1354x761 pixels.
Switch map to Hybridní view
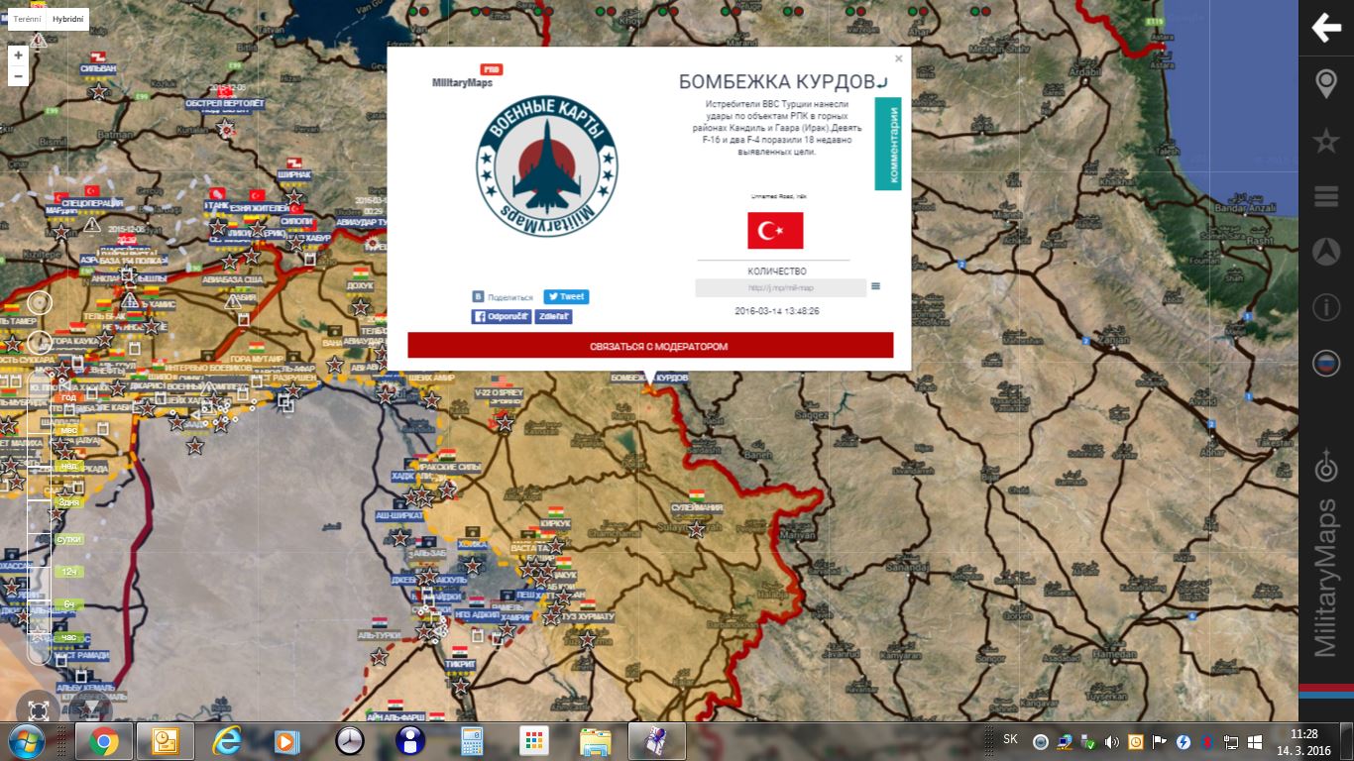[x=68, y=18]
